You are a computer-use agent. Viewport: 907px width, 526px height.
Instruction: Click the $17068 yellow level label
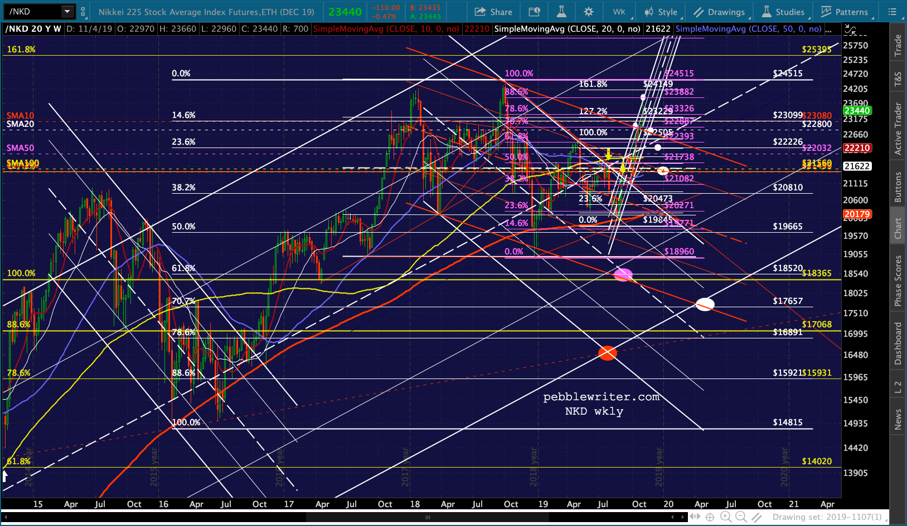coord(817,324)
